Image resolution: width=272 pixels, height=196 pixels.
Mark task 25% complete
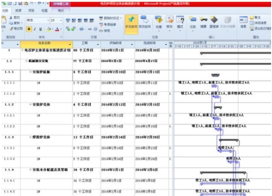74,21
